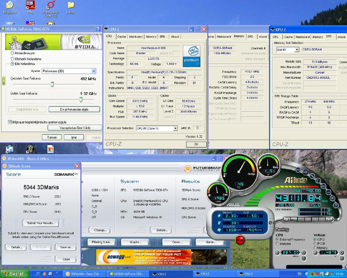The height and width of the screenshot is (278, 347).
Task: Select the Elle hızlandırma radio option
Action: tap(12, 63)
